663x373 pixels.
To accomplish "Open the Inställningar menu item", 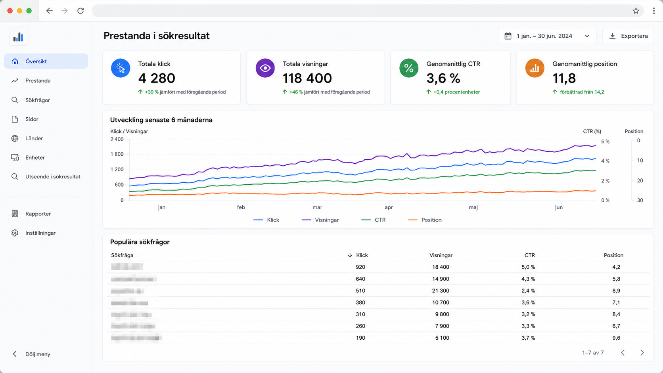I will click(x=46, y=233).
